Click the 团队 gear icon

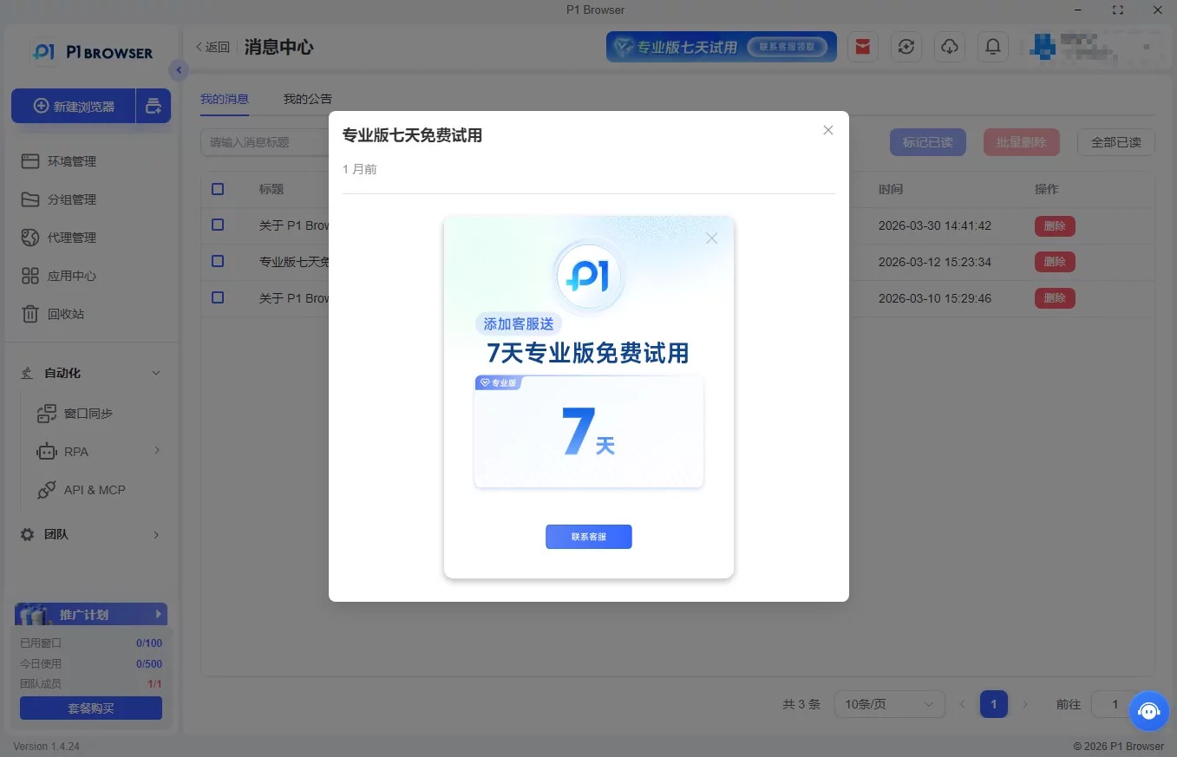(28, 534)
